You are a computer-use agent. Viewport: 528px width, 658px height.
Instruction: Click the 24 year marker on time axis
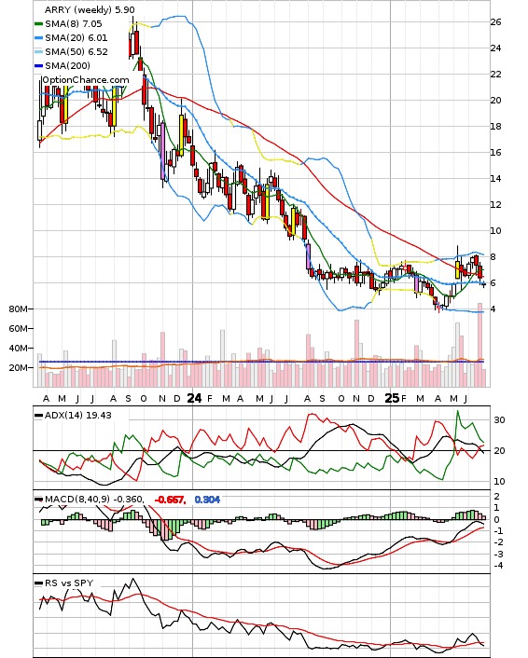194,398
